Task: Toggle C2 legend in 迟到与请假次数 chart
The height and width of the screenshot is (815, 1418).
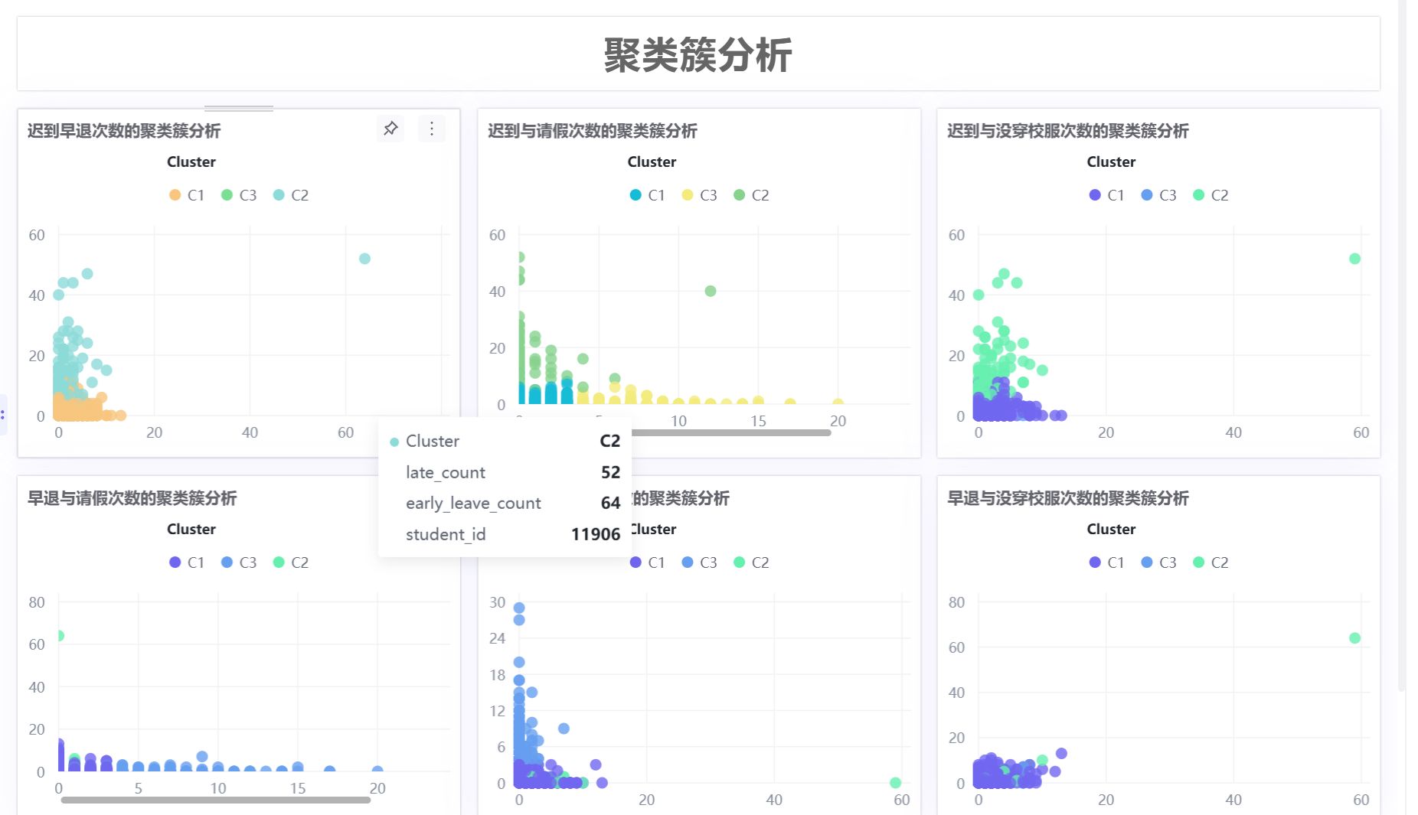Action: 751,195
